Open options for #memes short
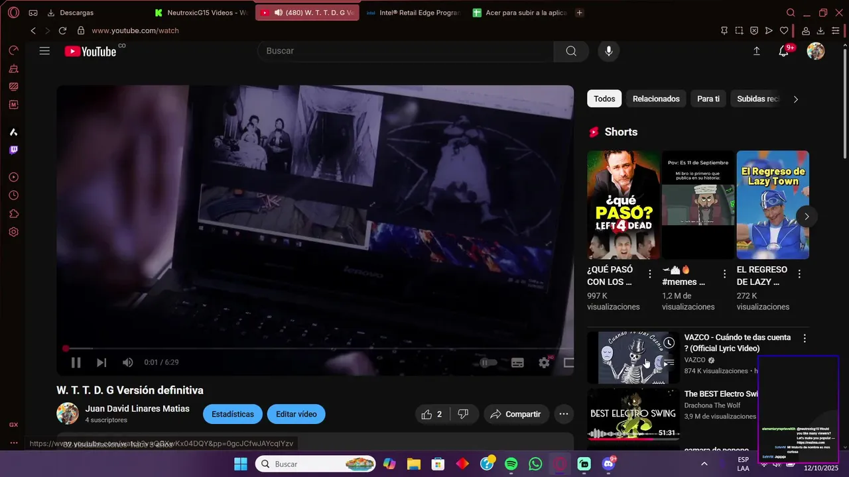Screen dimensions: 849x477 tap(724, 274)
